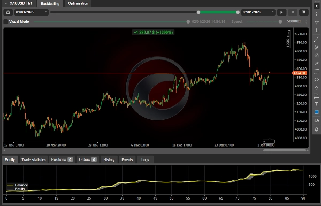Open the Fibonacci tools icon
Screen dimensions: 321x206
coord(317,72)
